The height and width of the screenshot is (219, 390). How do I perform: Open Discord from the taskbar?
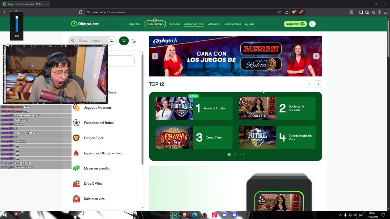click(225, 215)
